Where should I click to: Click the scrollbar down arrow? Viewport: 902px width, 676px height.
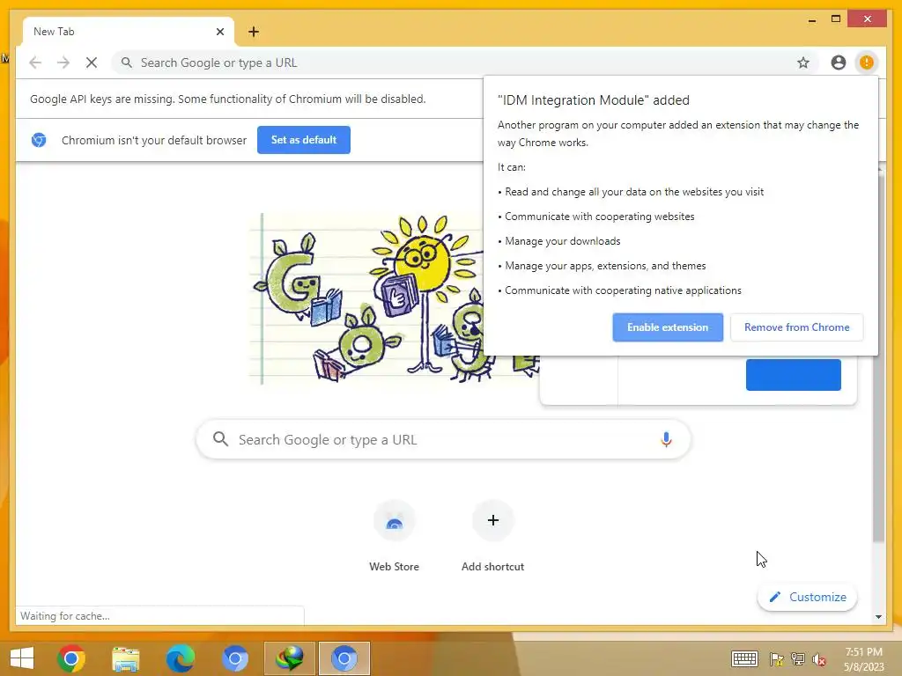[878, 617]
